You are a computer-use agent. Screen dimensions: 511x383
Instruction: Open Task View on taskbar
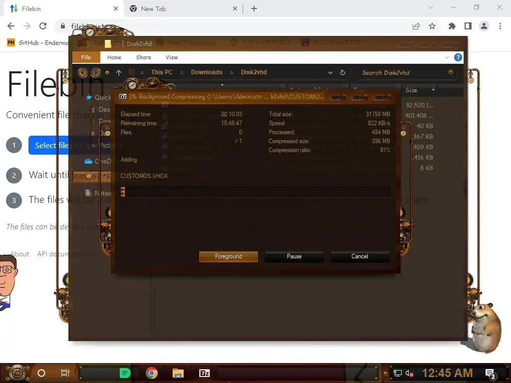pos(65,373)
